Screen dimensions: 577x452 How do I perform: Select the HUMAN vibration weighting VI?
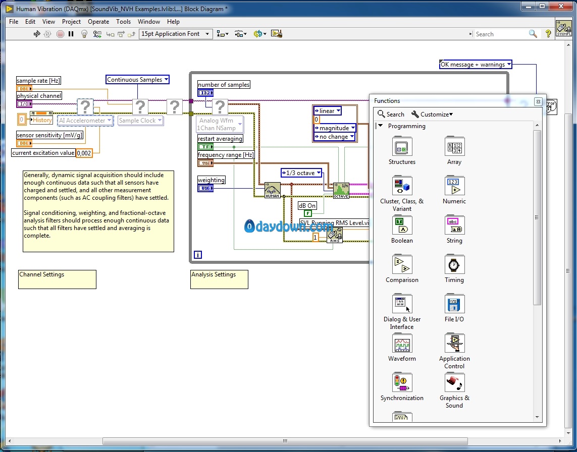(x=272, y=190)
